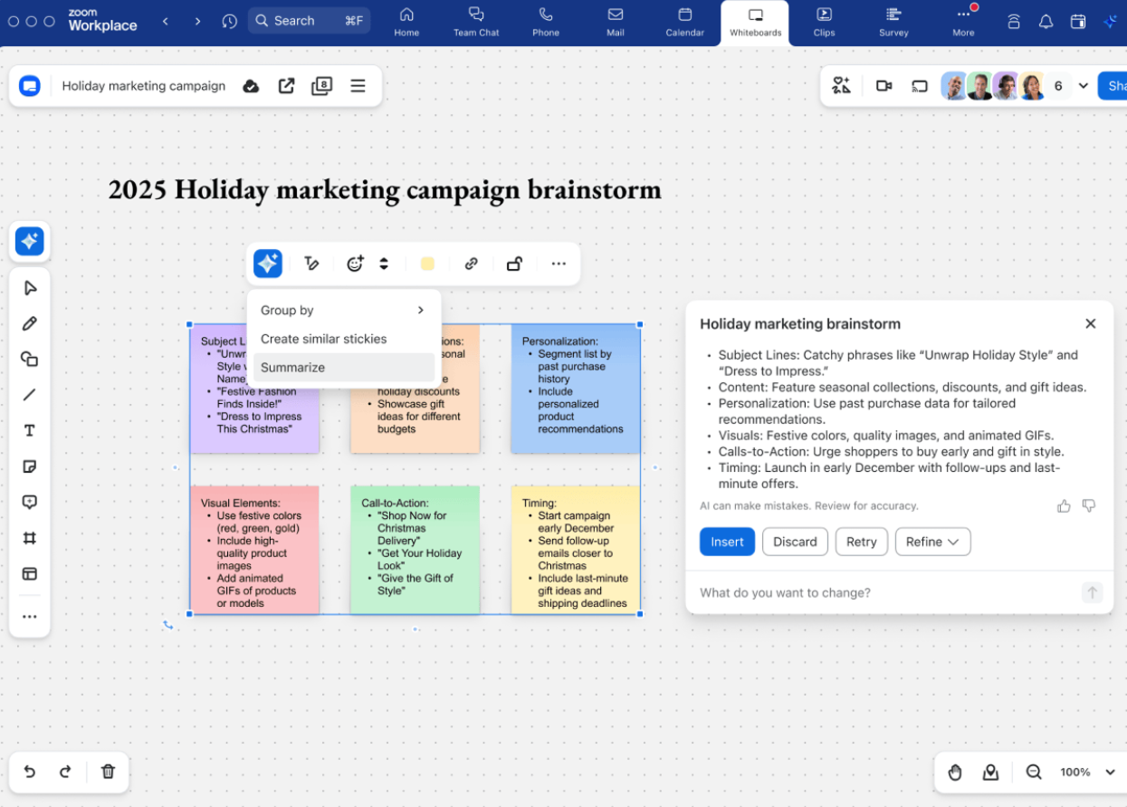Image resolution: width=1127 pixels, height=807 pixels.
Task: Give the AI summary a thumbs up
Action: [1064, 505]
